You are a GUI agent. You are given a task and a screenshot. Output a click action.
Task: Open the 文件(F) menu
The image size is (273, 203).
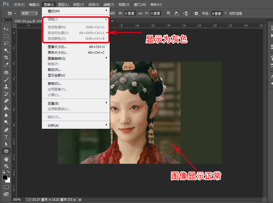(x=19, y=5)
